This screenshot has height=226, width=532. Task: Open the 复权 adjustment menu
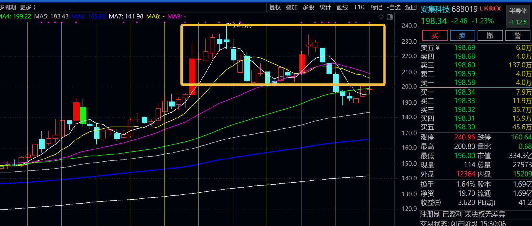(x=275, y=7)
